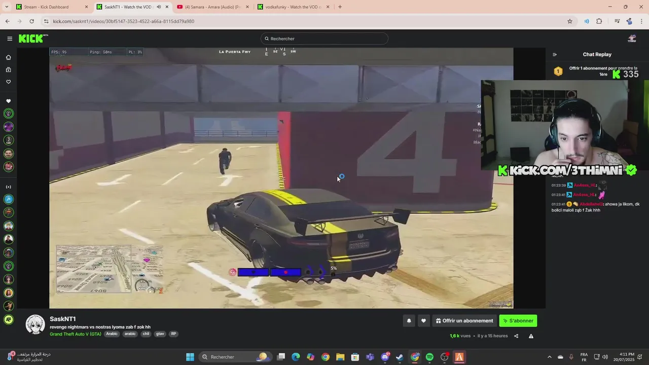Image resolution: width=649 pixels, height=365 pixels.
Task: Open the Chrome tab search dropdown
Action: (7, 7)
